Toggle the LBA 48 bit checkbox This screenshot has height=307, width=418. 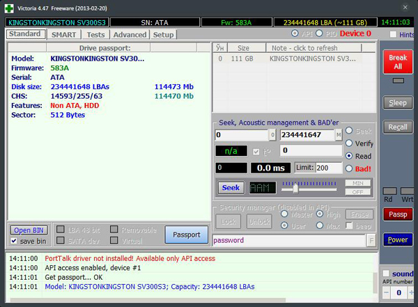click(x=61, y=230)
